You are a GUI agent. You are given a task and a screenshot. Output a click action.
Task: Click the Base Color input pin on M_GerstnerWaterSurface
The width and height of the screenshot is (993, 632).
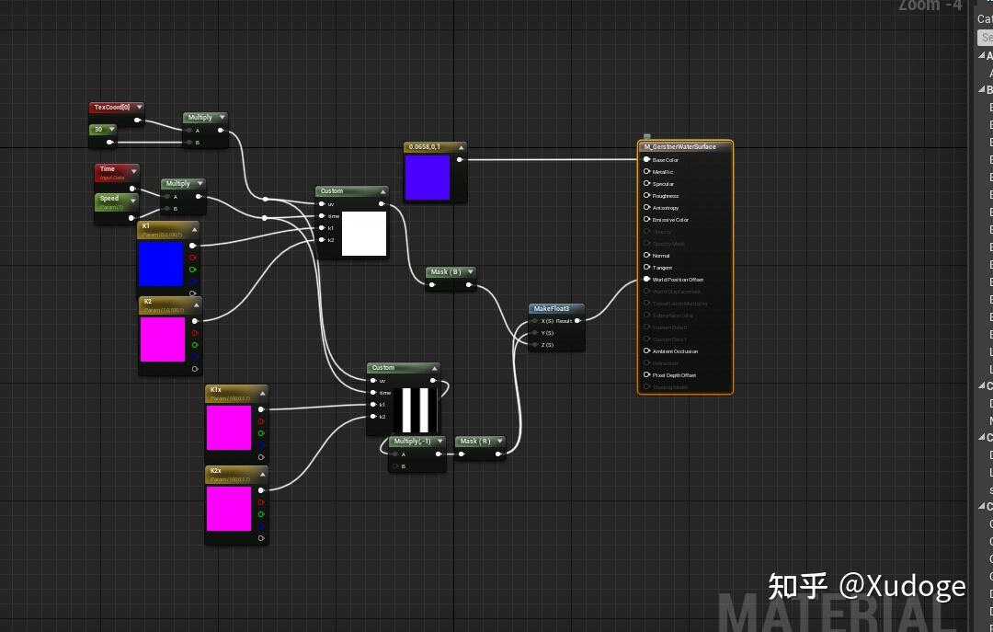point(648,160)
